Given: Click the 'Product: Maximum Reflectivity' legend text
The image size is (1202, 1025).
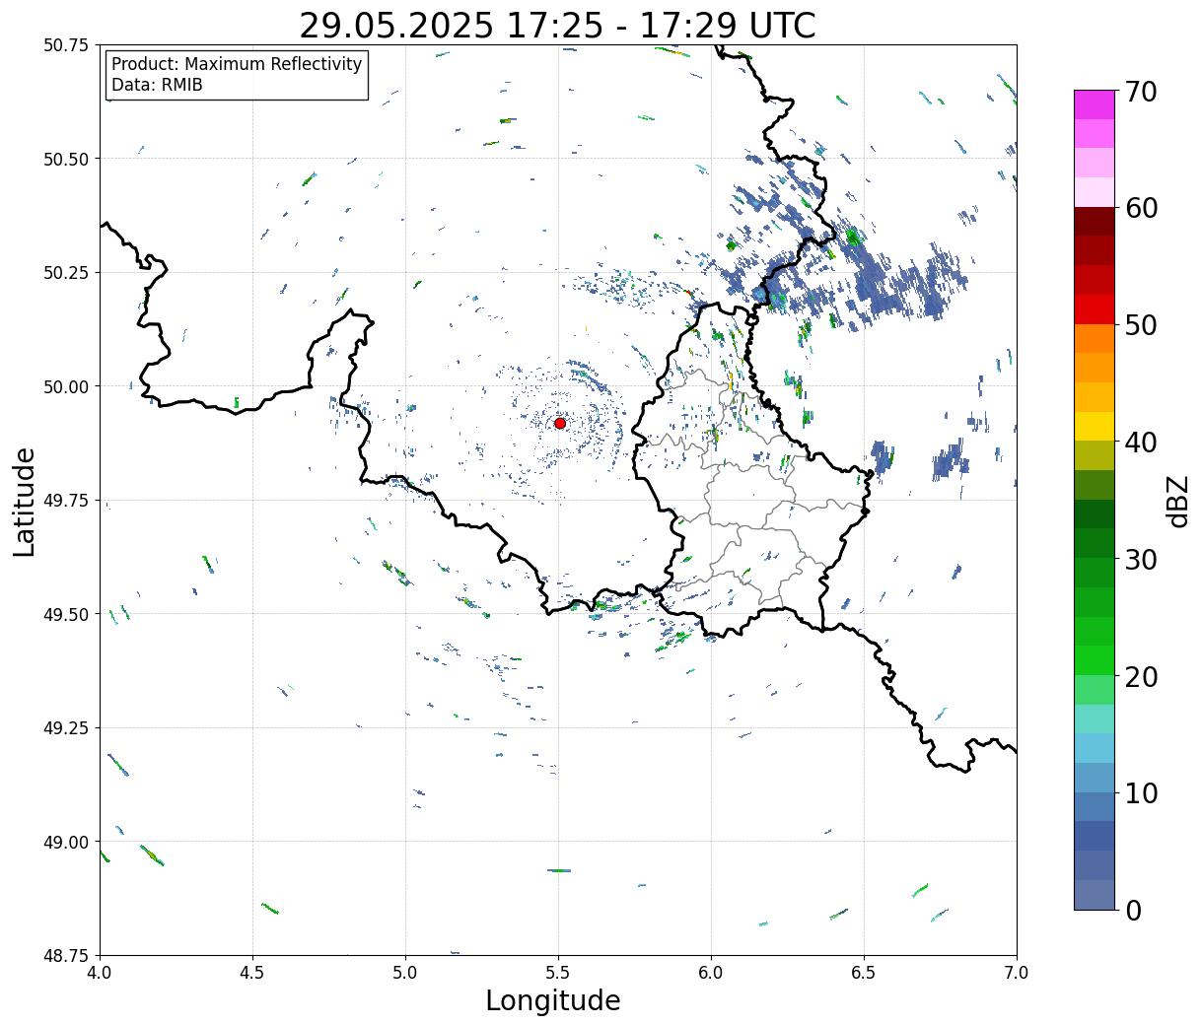Looking at the screenshot, I should (x=237, y=64).
